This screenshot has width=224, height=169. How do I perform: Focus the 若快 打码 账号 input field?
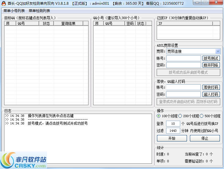pyautogui.click(x=183, y=87)
